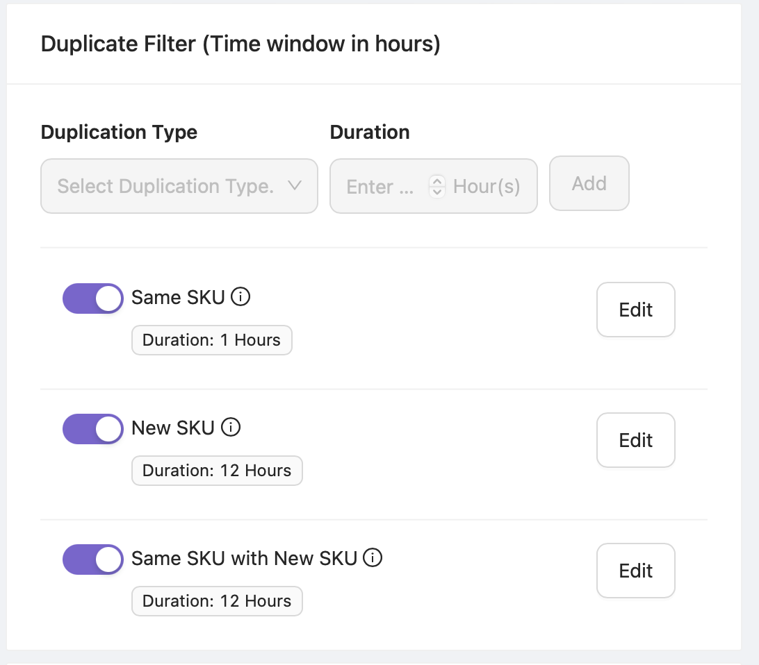Switch off Same SKU with New SKU toggle
This screenshot has height=665, width=759.
point(93,559)
